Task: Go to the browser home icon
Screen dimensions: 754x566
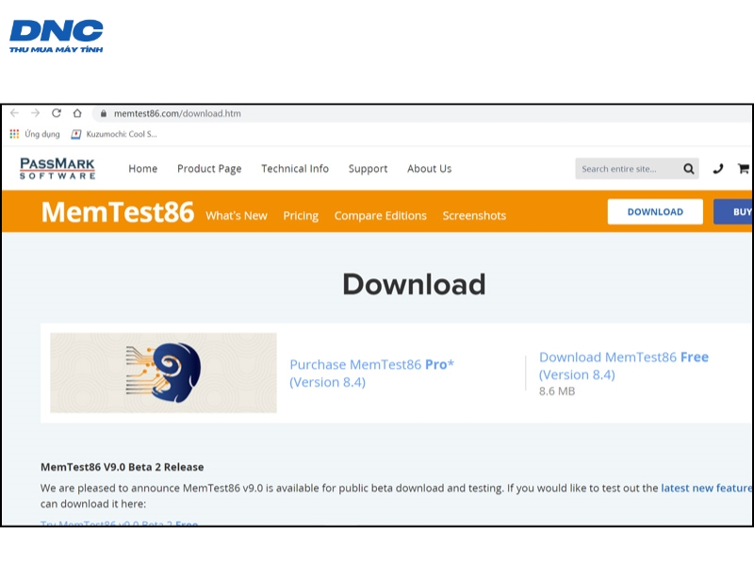Action: (x=77, y=113)
